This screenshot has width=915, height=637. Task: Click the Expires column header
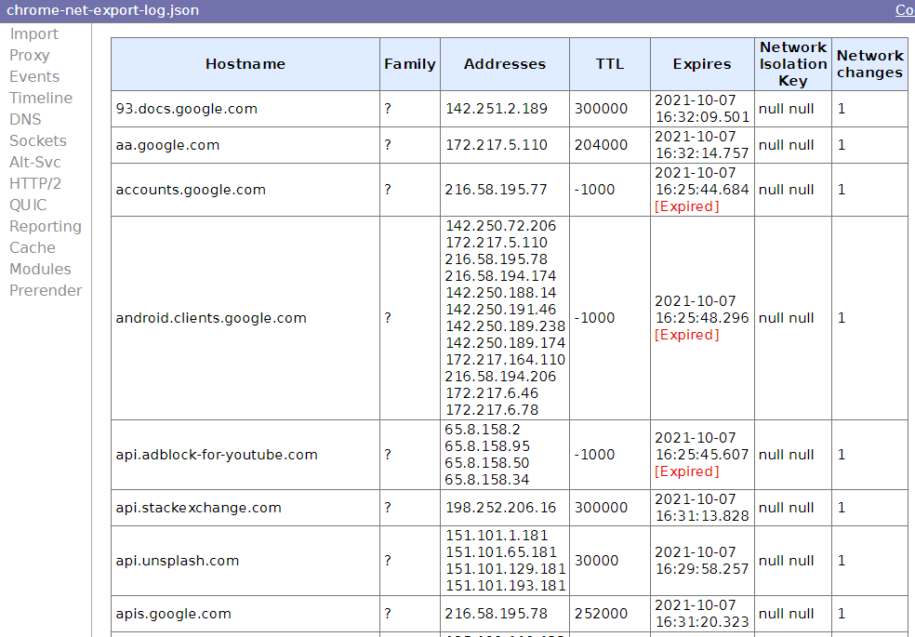701,63
